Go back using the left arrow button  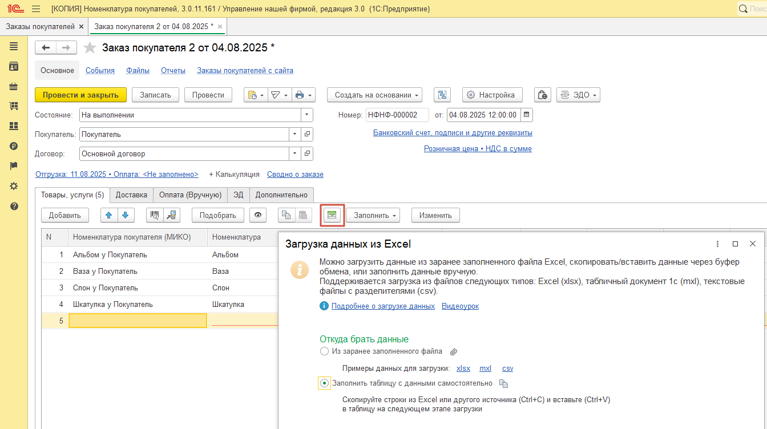coord(46,48)
